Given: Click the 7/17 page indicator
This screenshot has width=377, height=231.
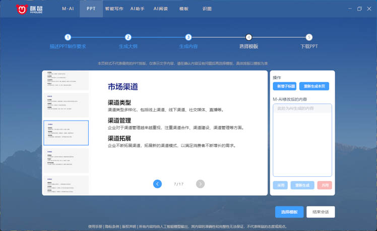Looking at the screenshot, I should 178,184.
